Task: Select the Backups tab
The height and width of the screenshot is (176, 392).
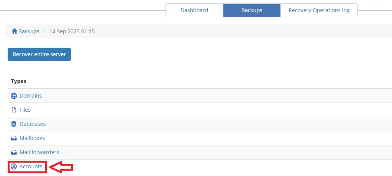Action: click(x=252, y=10)
